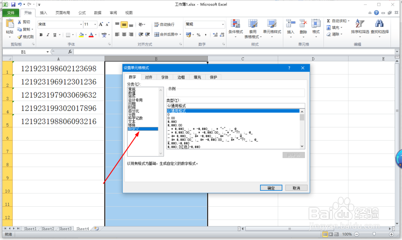Viewport: 402px width, 240px height.
Task: Align text right in cell
Action: tap(131, 35)
